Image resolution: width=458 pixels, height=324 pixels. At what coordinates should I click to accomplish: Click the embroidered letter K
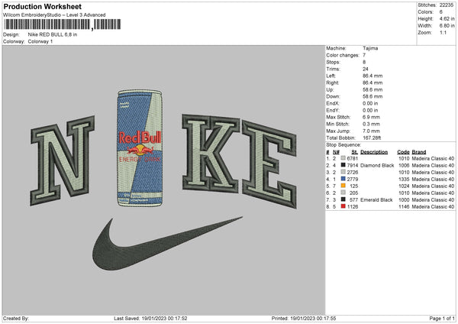coord(211,154)
